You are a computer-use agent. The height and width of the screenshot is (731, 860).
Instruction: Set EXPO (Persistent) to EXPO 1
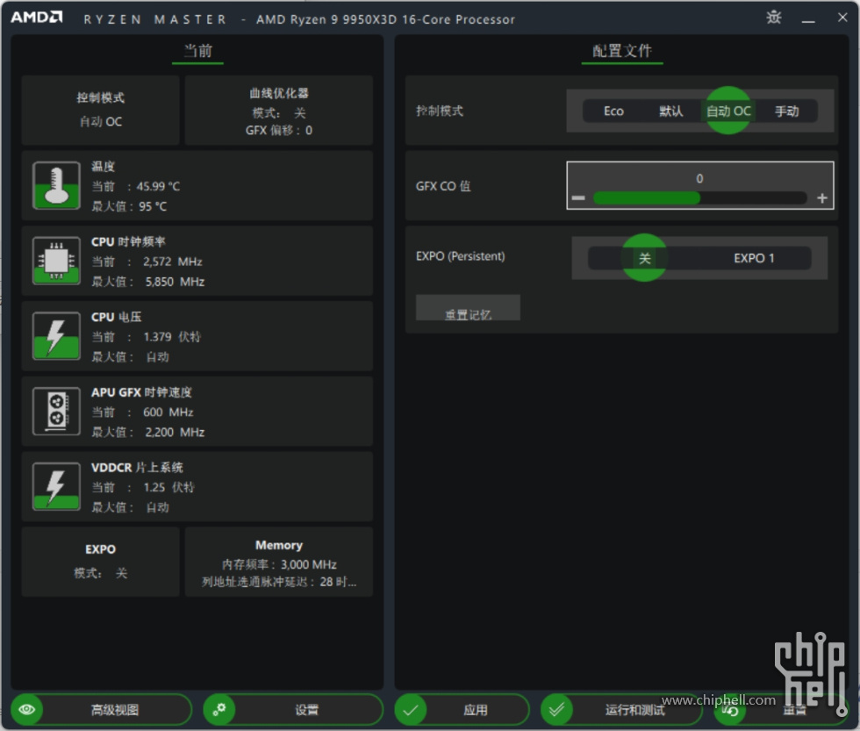754,258
